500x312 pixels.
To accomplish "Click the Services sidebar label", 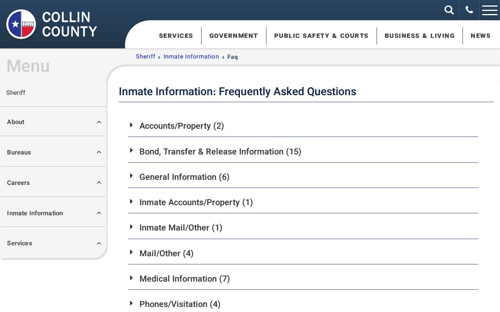I will tap(20, 243).
